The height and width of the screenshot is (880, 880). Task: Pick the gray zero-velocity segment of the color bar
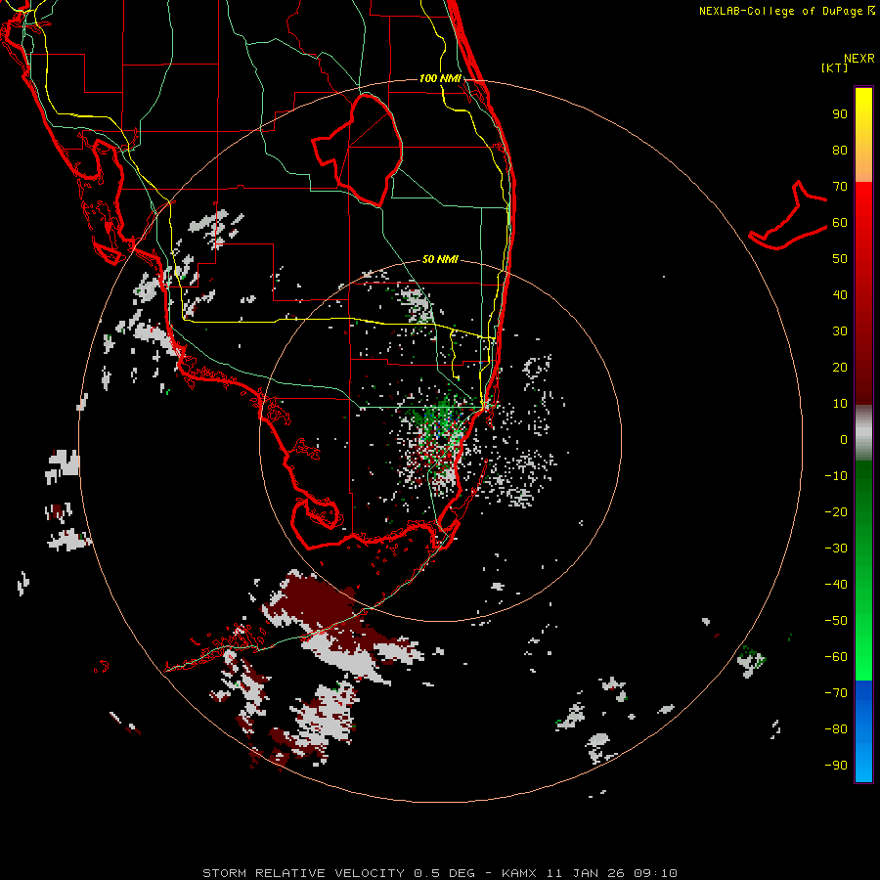[863, 433]
